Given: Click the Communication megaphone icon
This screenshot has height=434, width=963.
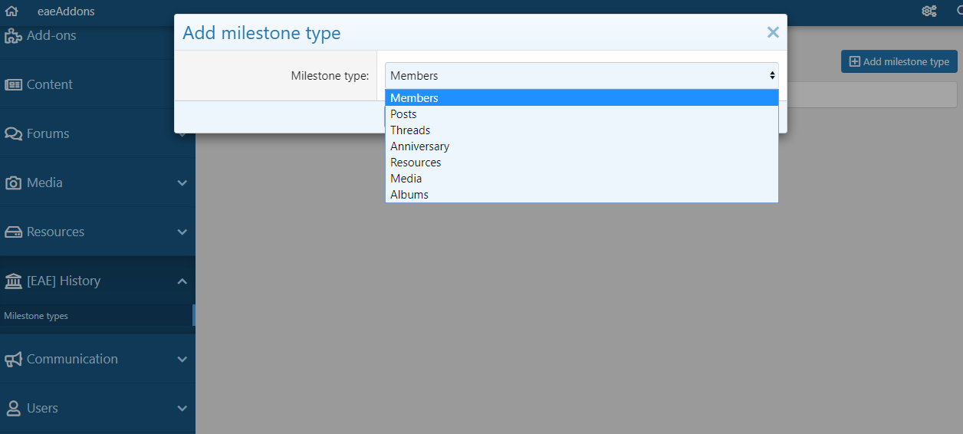Looking at the screenshot, I should pos(13,359).
